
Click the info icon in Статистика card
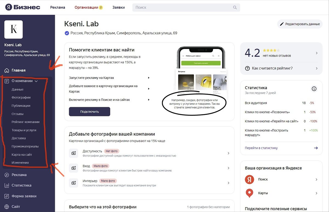click(314, 89)
